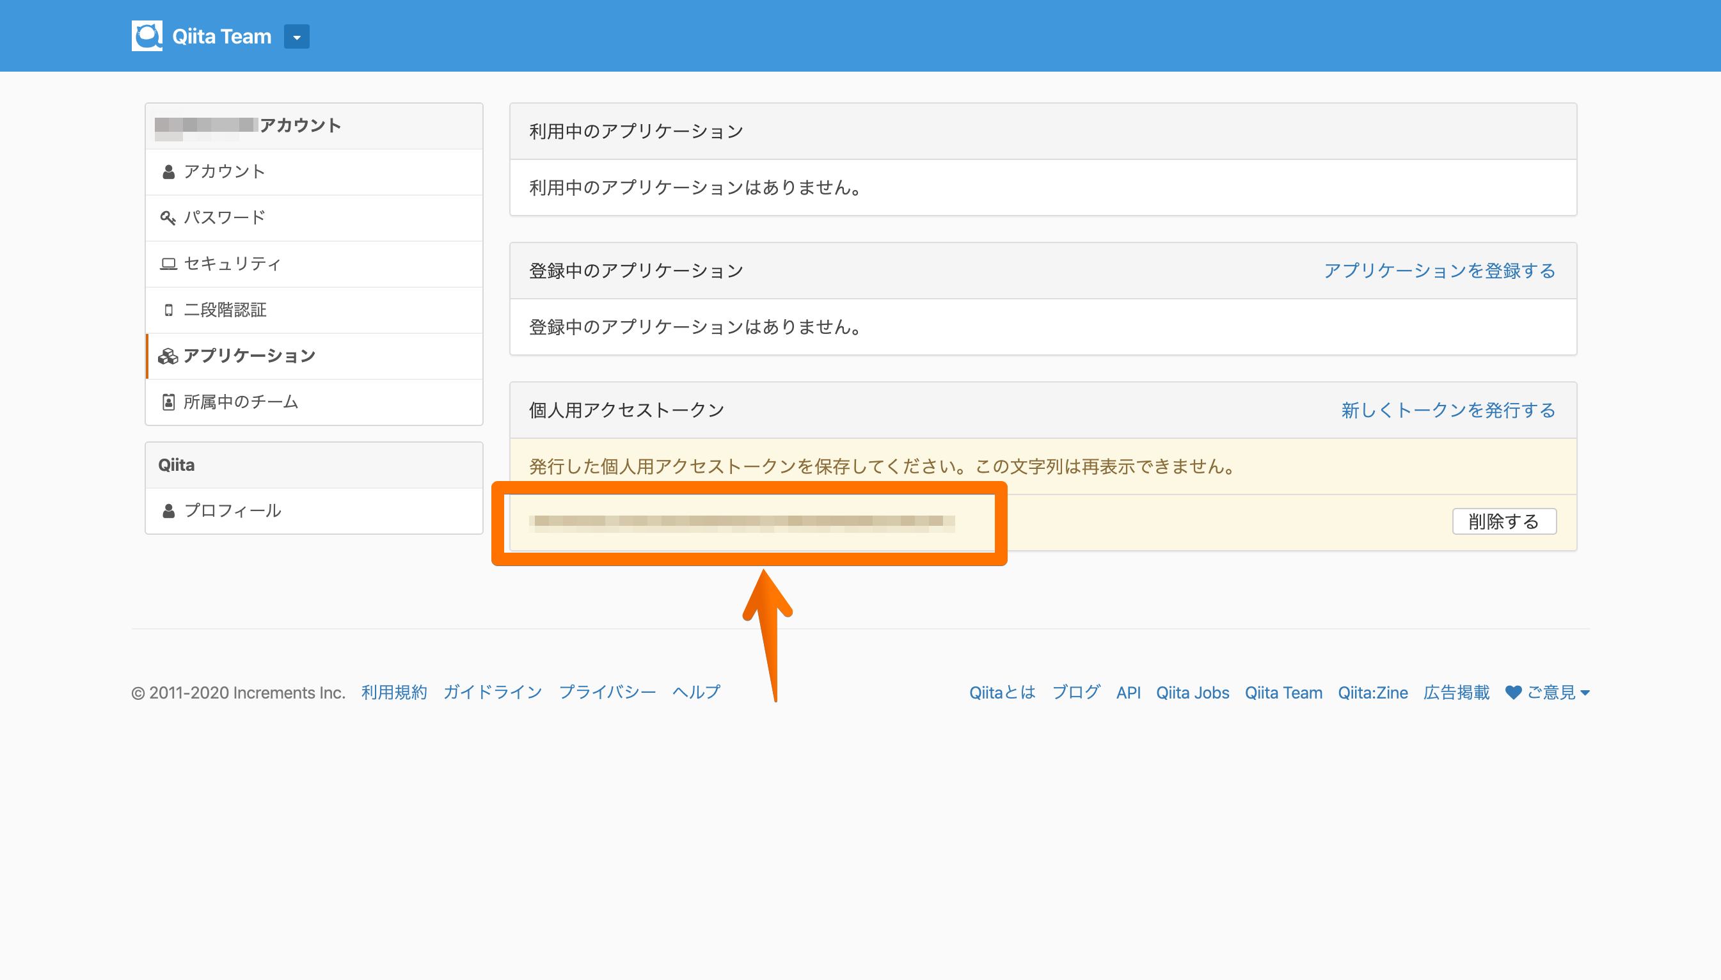Click the key icon beside パスワード
Screen dimensions: 1721x980
tap(168, 218)
